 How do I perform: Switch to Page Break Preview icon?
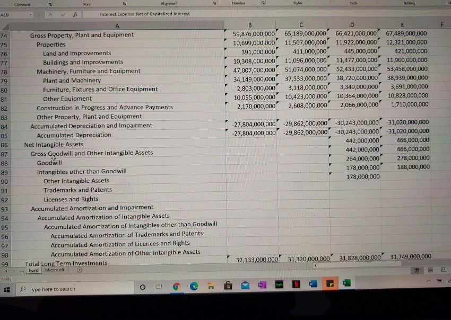[x=444, y=270]
